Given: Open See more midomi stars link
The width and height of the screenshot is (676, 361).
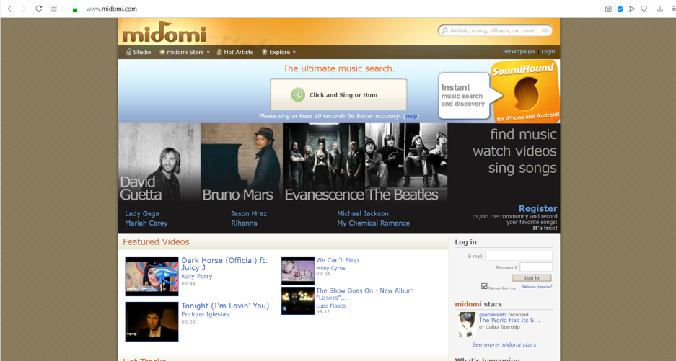Looking at the screenshot, I should [504, 345].
